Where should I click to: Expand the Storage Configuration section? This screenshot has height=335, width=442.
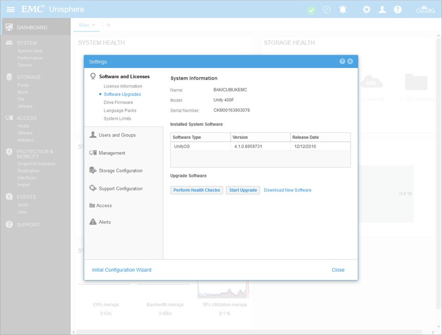pyautogui.click(x=120, y=171)
